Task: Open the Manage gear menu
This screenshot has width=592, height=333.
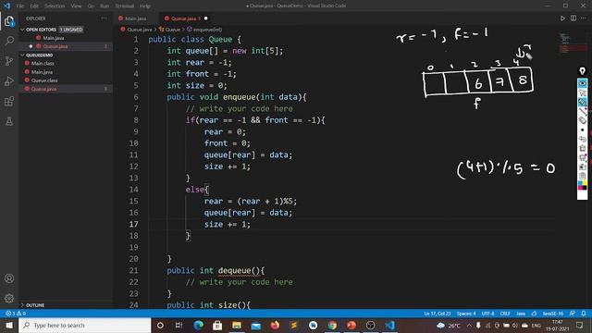Action: [9, 298]
